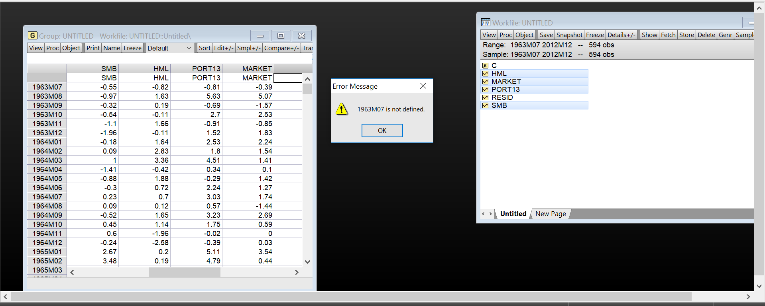This screenshot has height=306, width=765.
Task: Click the warning icon in Error Message
Action: click(342, 109)
